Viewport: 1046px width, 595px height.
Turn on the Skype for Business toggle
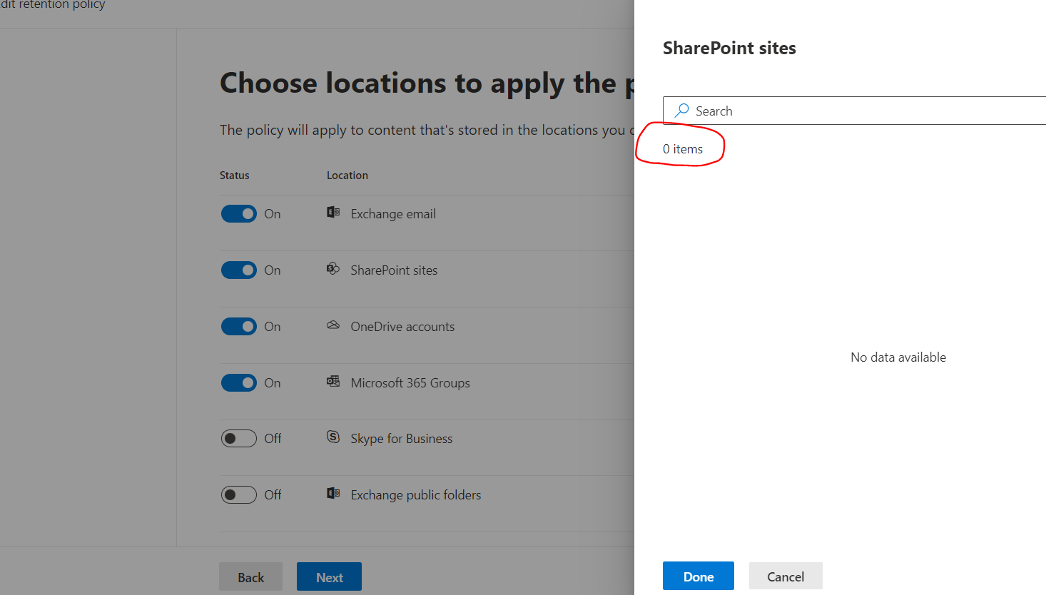[238, 439]
